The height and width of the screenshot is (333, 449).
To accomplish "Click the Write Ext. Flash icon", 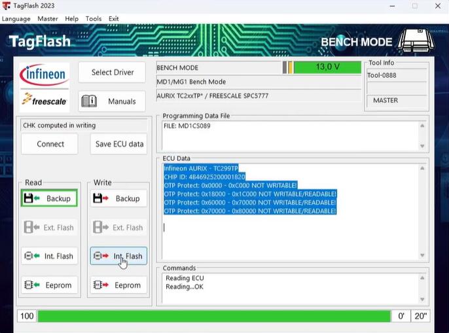I will coord(101,228).
